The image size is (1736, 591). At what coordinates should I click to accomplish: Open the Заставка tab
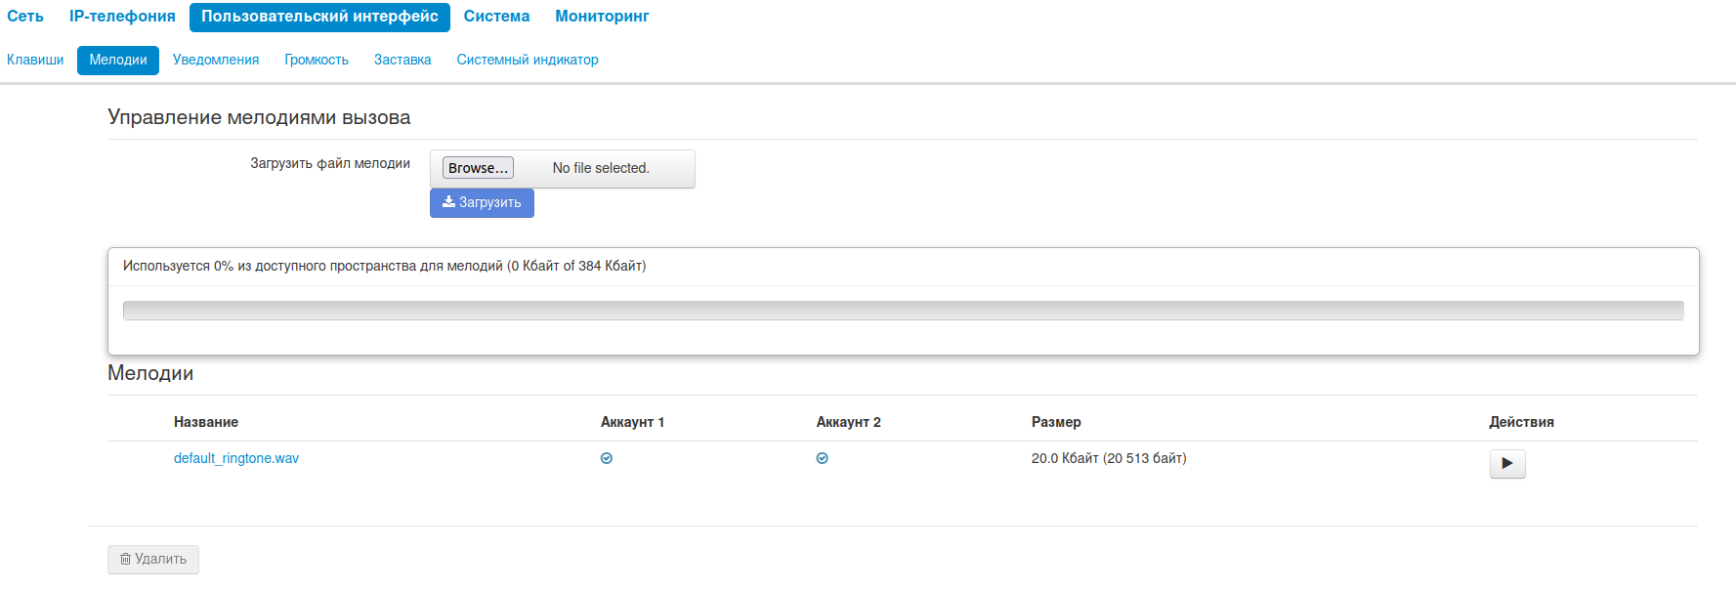402,60
